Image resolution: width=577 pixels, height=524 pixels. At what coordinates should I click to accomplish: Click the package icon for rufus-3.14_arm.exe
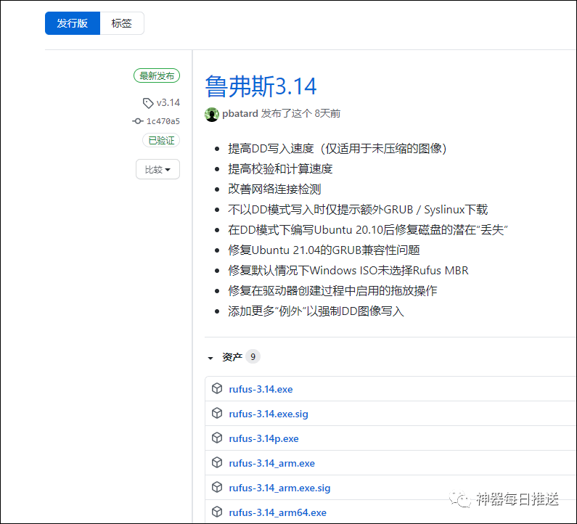click(217, 462)
